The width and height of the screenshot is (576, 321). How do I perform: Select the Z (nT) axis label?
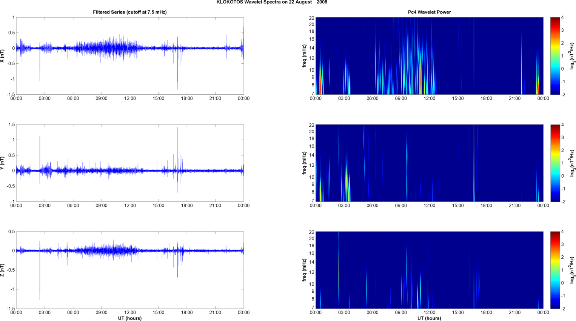tap(3, 270)
